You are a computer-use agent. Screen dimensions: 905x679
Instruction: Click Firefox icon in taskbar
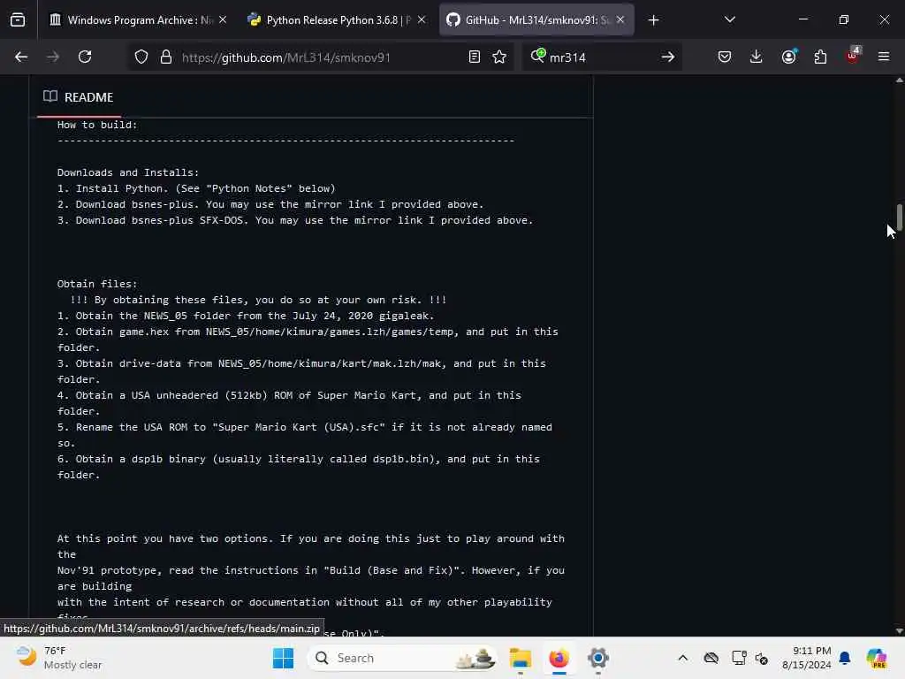click(x=559, y=658)
